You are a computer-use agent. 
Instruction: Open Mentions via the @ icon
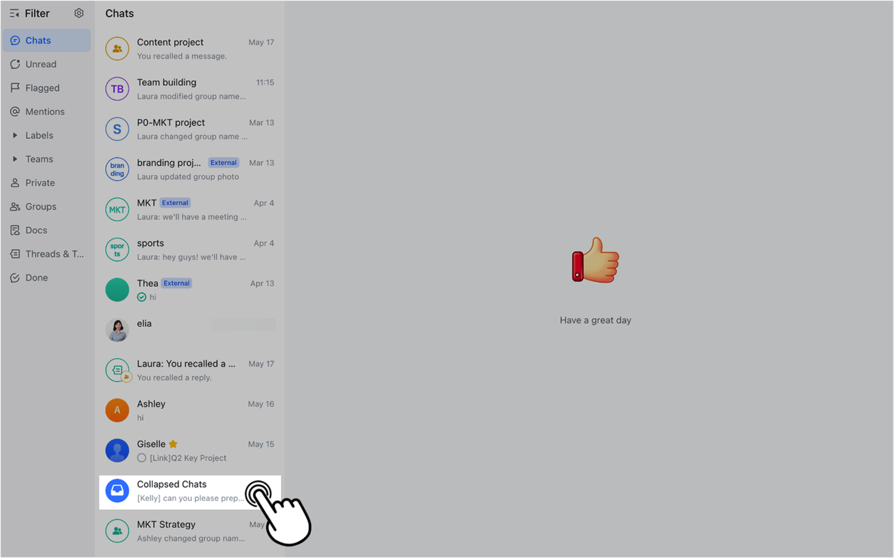[15, 111]
